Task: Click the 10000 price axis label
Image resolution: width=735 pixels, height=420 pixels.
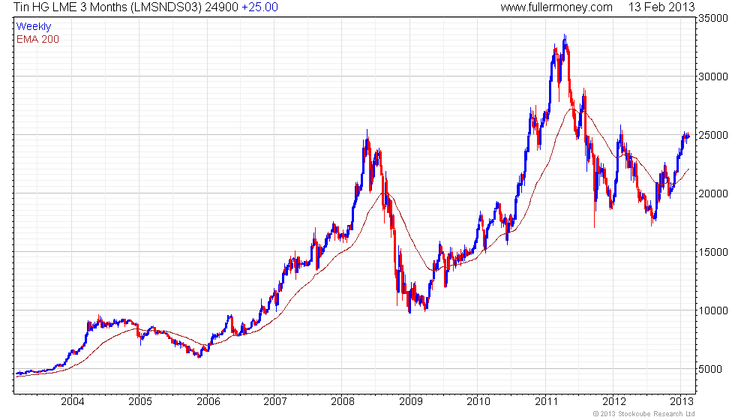Action: pyautogui.click(x=713, y=310)
